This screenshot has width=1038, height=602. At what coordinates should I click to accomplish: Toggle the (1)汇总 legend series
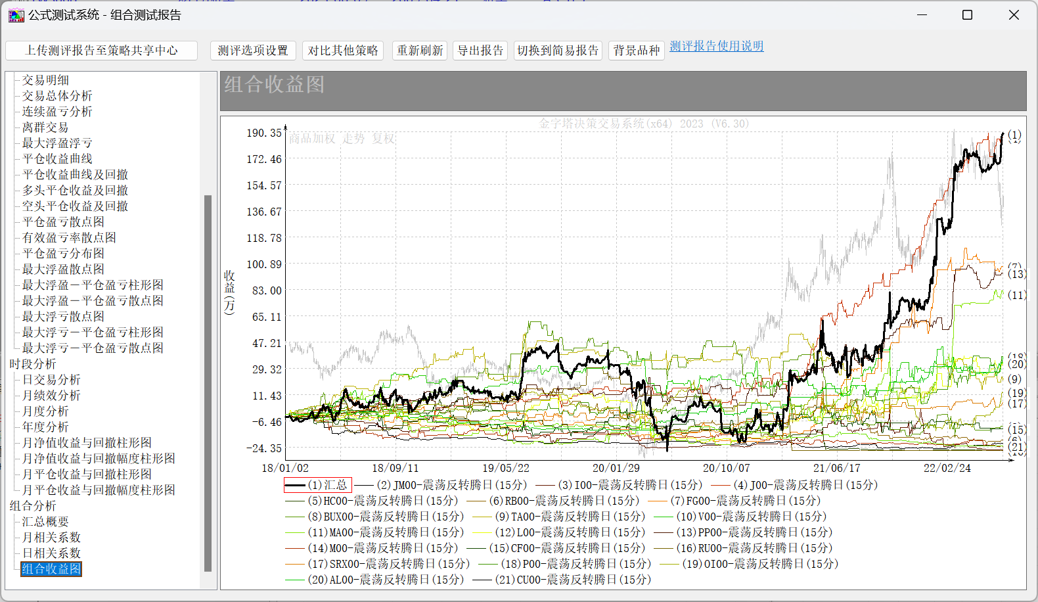pyautogui.click(x=318, y=485)
